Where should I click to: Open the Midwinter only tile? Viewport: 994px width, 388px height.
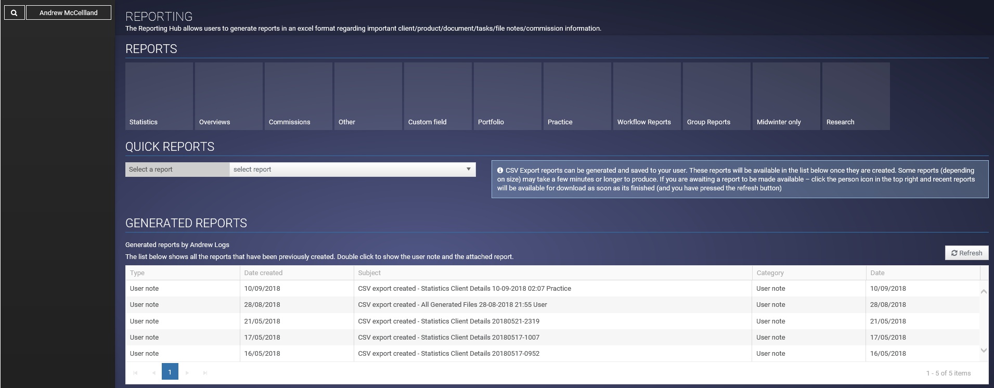click(x=786, y=96)
